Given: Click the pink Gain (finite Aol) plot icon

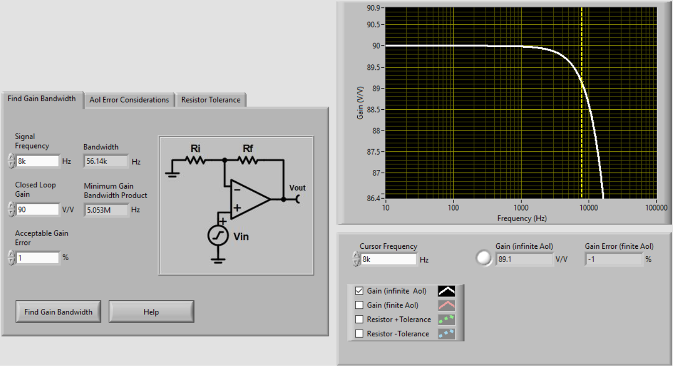Looking at the screenshot, I should click(x=447, y=306).
